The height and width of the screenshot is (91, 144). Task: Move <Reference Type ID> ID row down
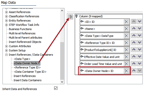[139, 42]
